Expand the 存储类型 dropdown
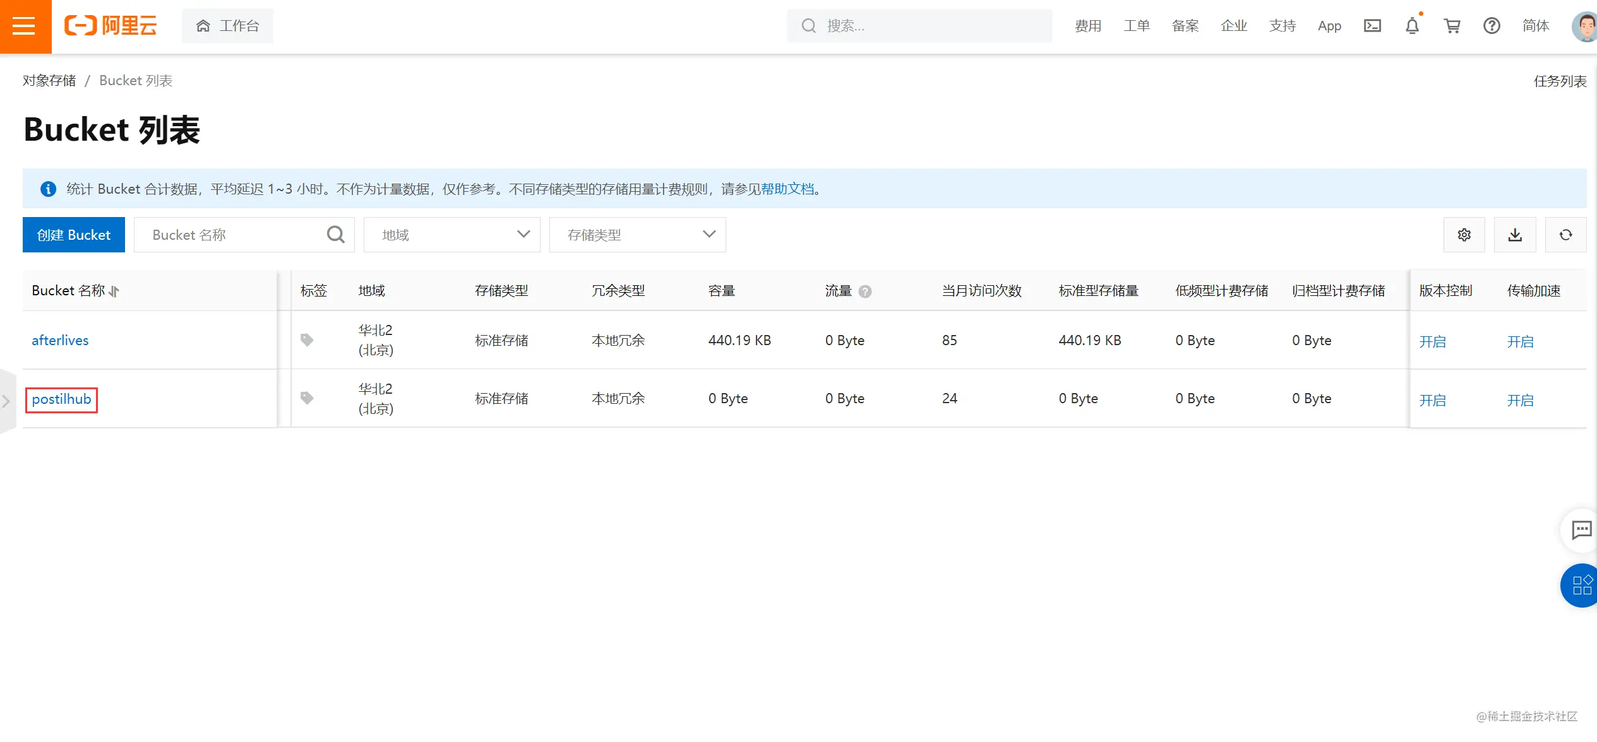The width and height of the screenshot is (1597, 742). [638, 235]
